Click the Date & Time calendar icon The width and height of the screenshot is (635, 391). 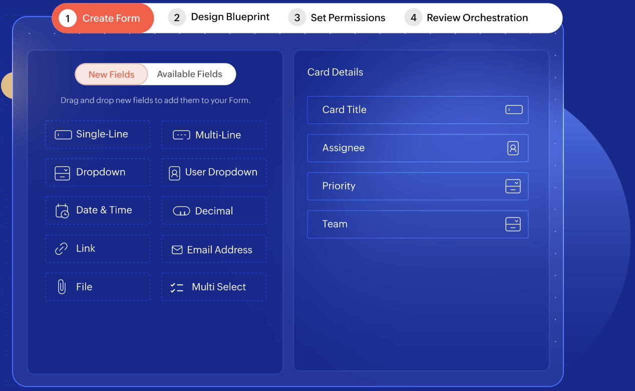pos(62,211)
